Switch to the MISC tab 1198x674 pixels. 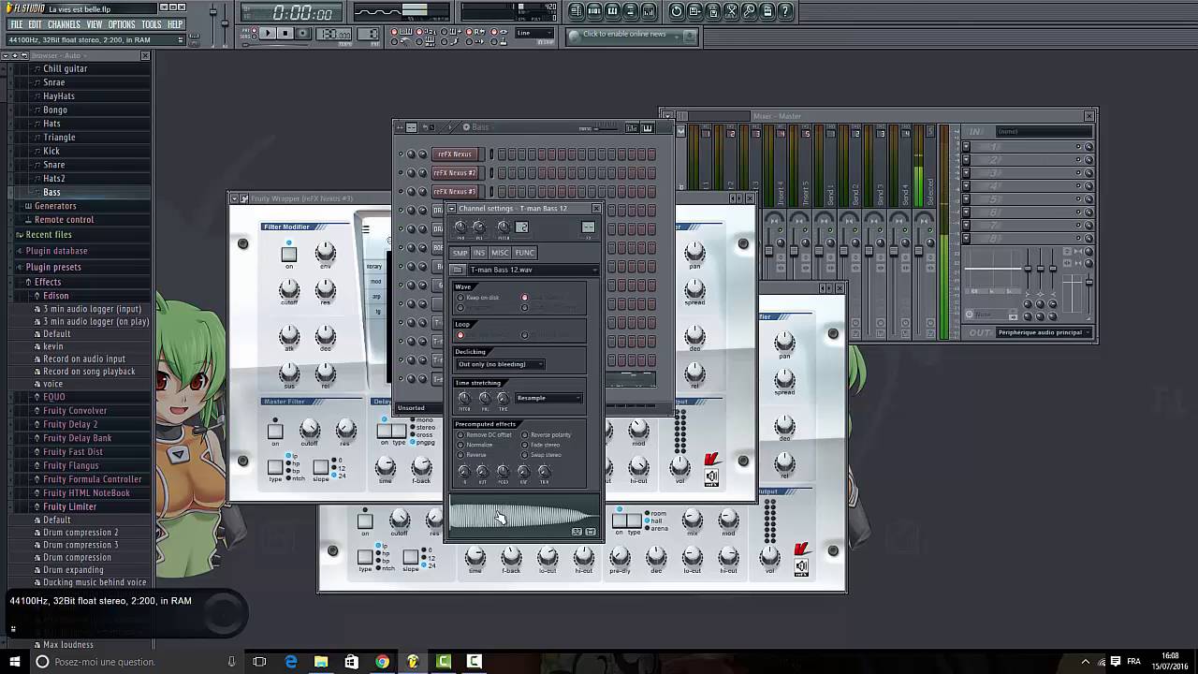501,253
